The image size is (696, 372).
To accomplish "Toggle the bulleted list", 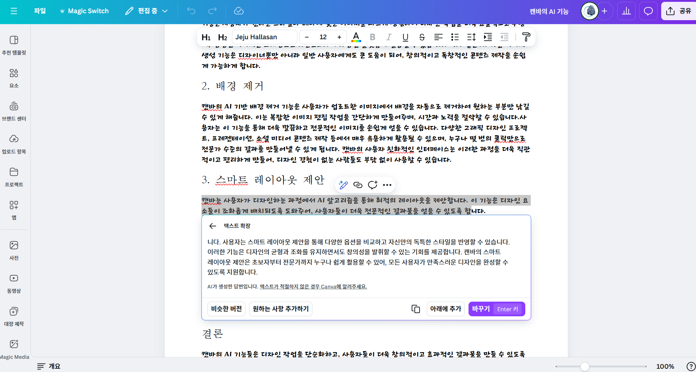I will point(455,37).
